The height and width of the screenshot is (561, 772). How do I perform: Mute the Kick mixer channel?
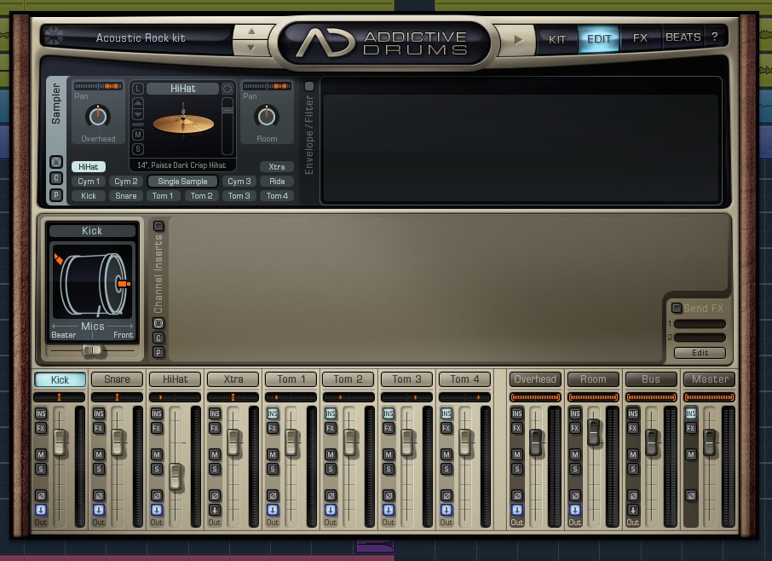click(x=41, y=454)
